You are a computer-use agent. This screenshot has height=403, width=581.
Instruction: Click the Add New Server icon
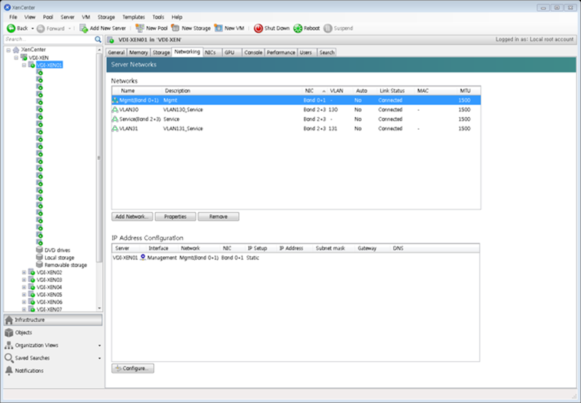(84, 28)
